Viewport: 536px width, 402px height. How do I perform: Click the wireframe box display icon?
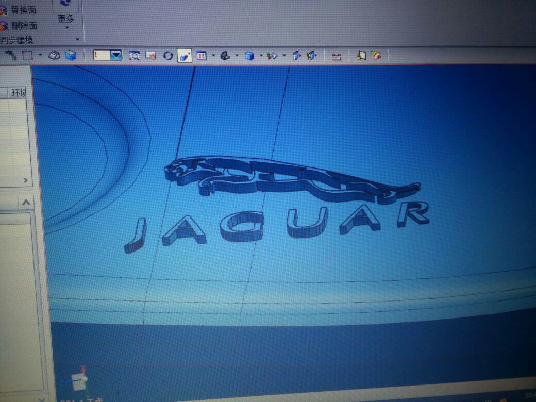[x=54, y=55]
